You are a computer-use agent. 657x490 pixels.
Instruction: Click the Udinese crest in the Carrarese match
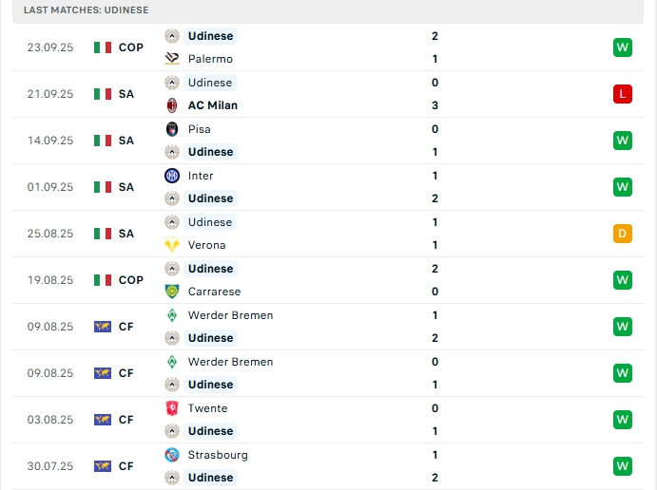click(172, 269)
